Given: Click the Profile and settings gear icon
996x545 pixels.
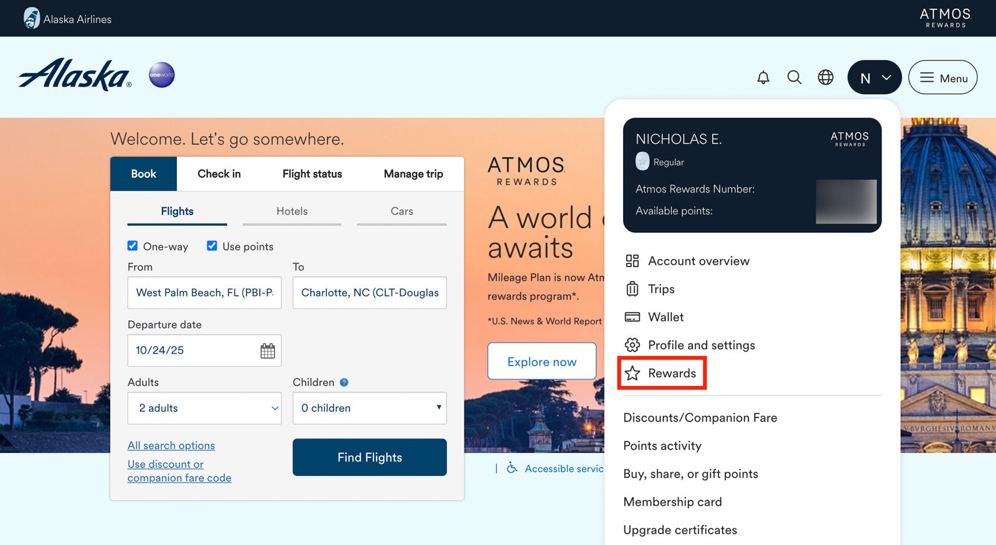Looking at the screenshot, I should (632, 345).
